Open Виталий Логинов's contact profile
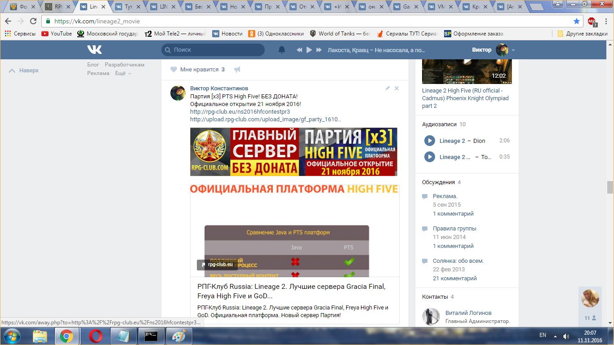The image size is (614, 345). click(x=468, y=313)
